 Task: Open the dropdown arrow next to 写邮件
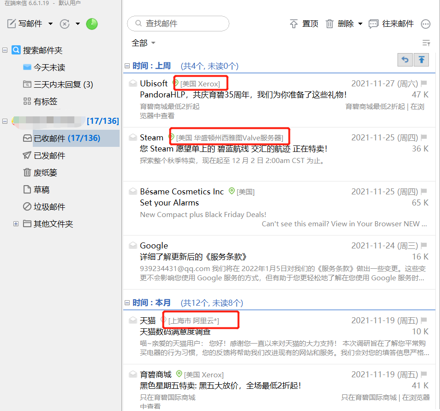click(x=50, y=24)
